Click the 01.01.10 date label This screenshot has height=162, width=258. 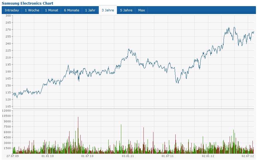click(x=48, y=156)
